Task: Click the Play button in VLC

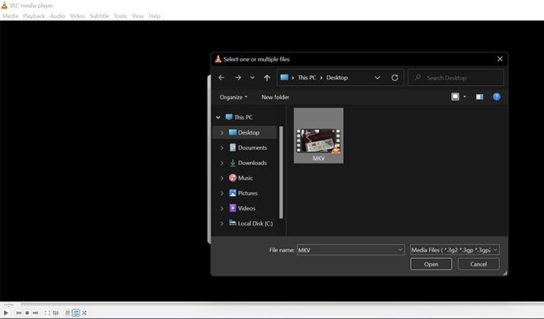Action: pyautogui.click(x=6, y=313)
